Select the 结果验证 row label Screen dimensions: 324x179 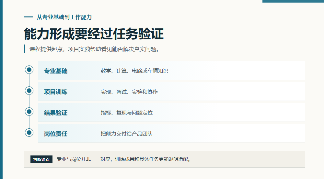pyautogui.click(x=56, y=113)
